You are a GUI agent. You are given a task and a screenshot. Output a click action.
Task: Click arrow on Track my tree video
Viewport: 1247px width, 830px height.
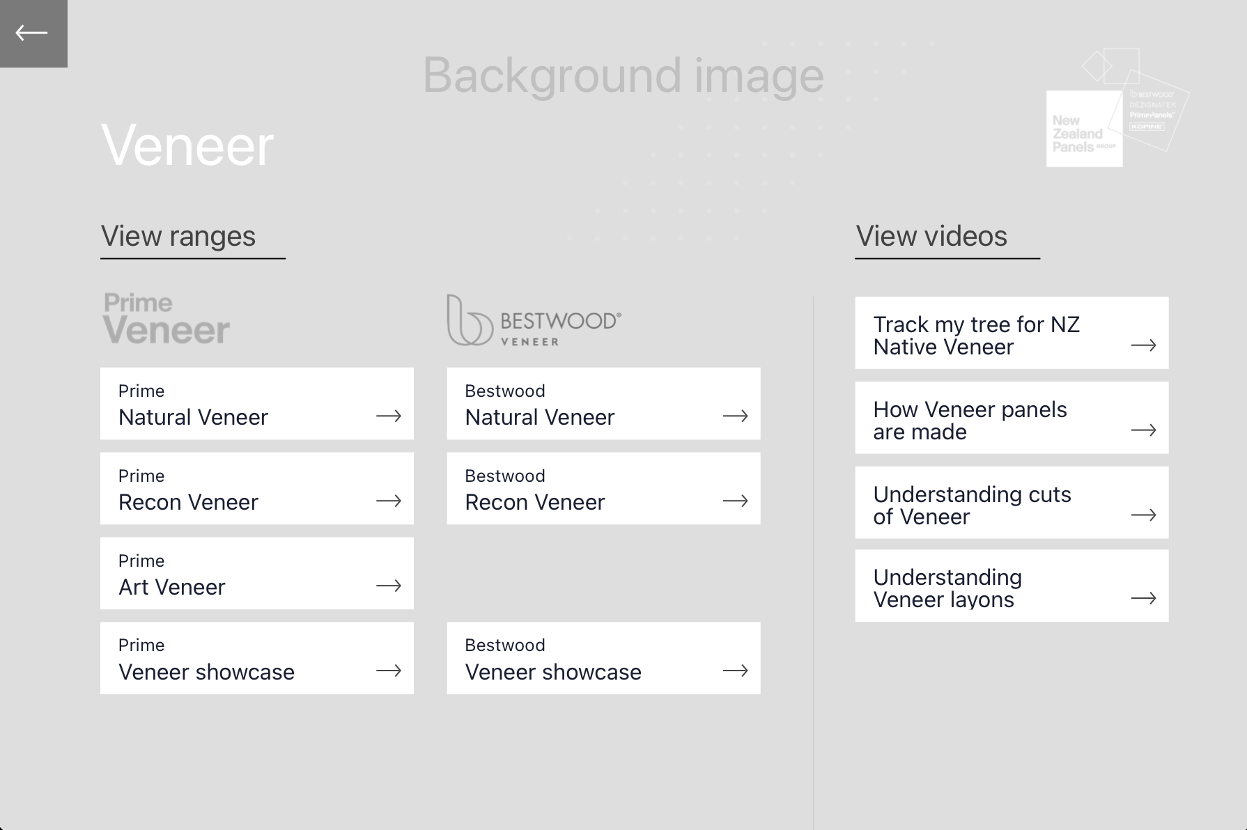(x=1144, y=345)
